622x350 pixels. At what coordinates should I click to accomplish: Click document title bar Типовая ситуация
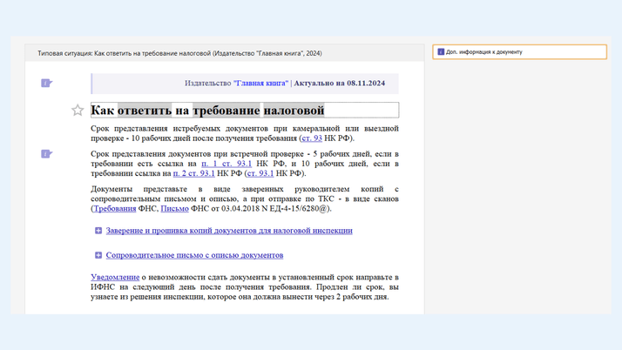pos(225,53)
